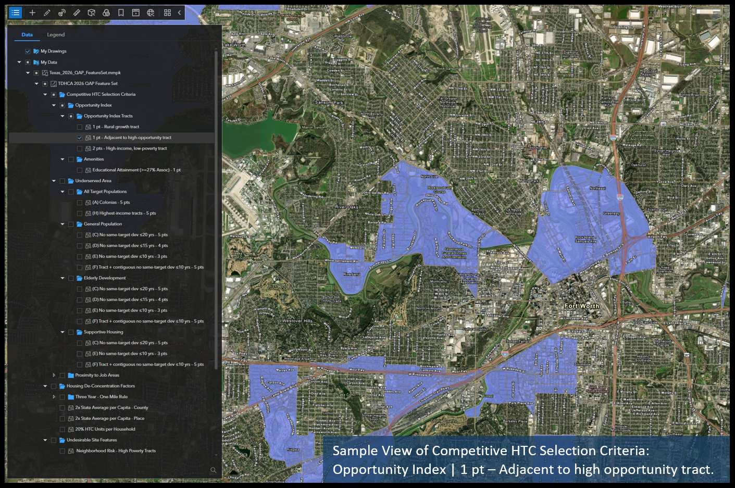Click the search magnifier below the layer panel
Screen dimensions: 735x488
pos(213,470)
